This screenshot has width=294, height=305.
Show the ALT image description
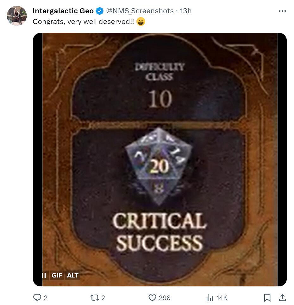[x=72, y=275]
